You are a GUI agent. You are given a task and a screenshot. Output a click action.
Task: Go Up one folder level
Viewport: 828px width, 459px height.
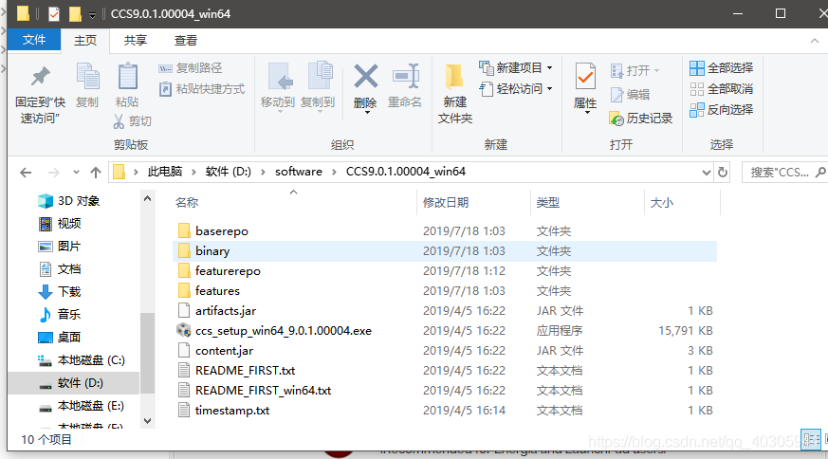[96, 173]
